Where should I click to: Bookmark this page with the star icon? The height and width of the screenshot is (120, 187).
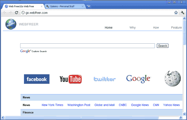tap(176, 13)
